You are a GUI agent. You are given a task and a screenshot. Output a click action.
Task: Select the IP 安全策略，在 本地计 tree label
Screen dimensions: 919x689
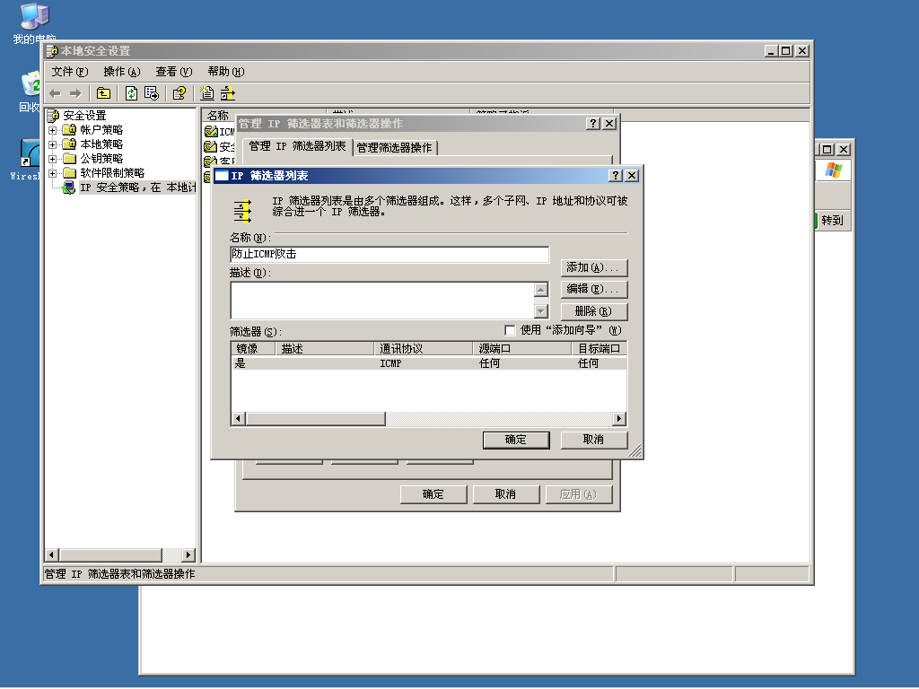coord(137,188)
